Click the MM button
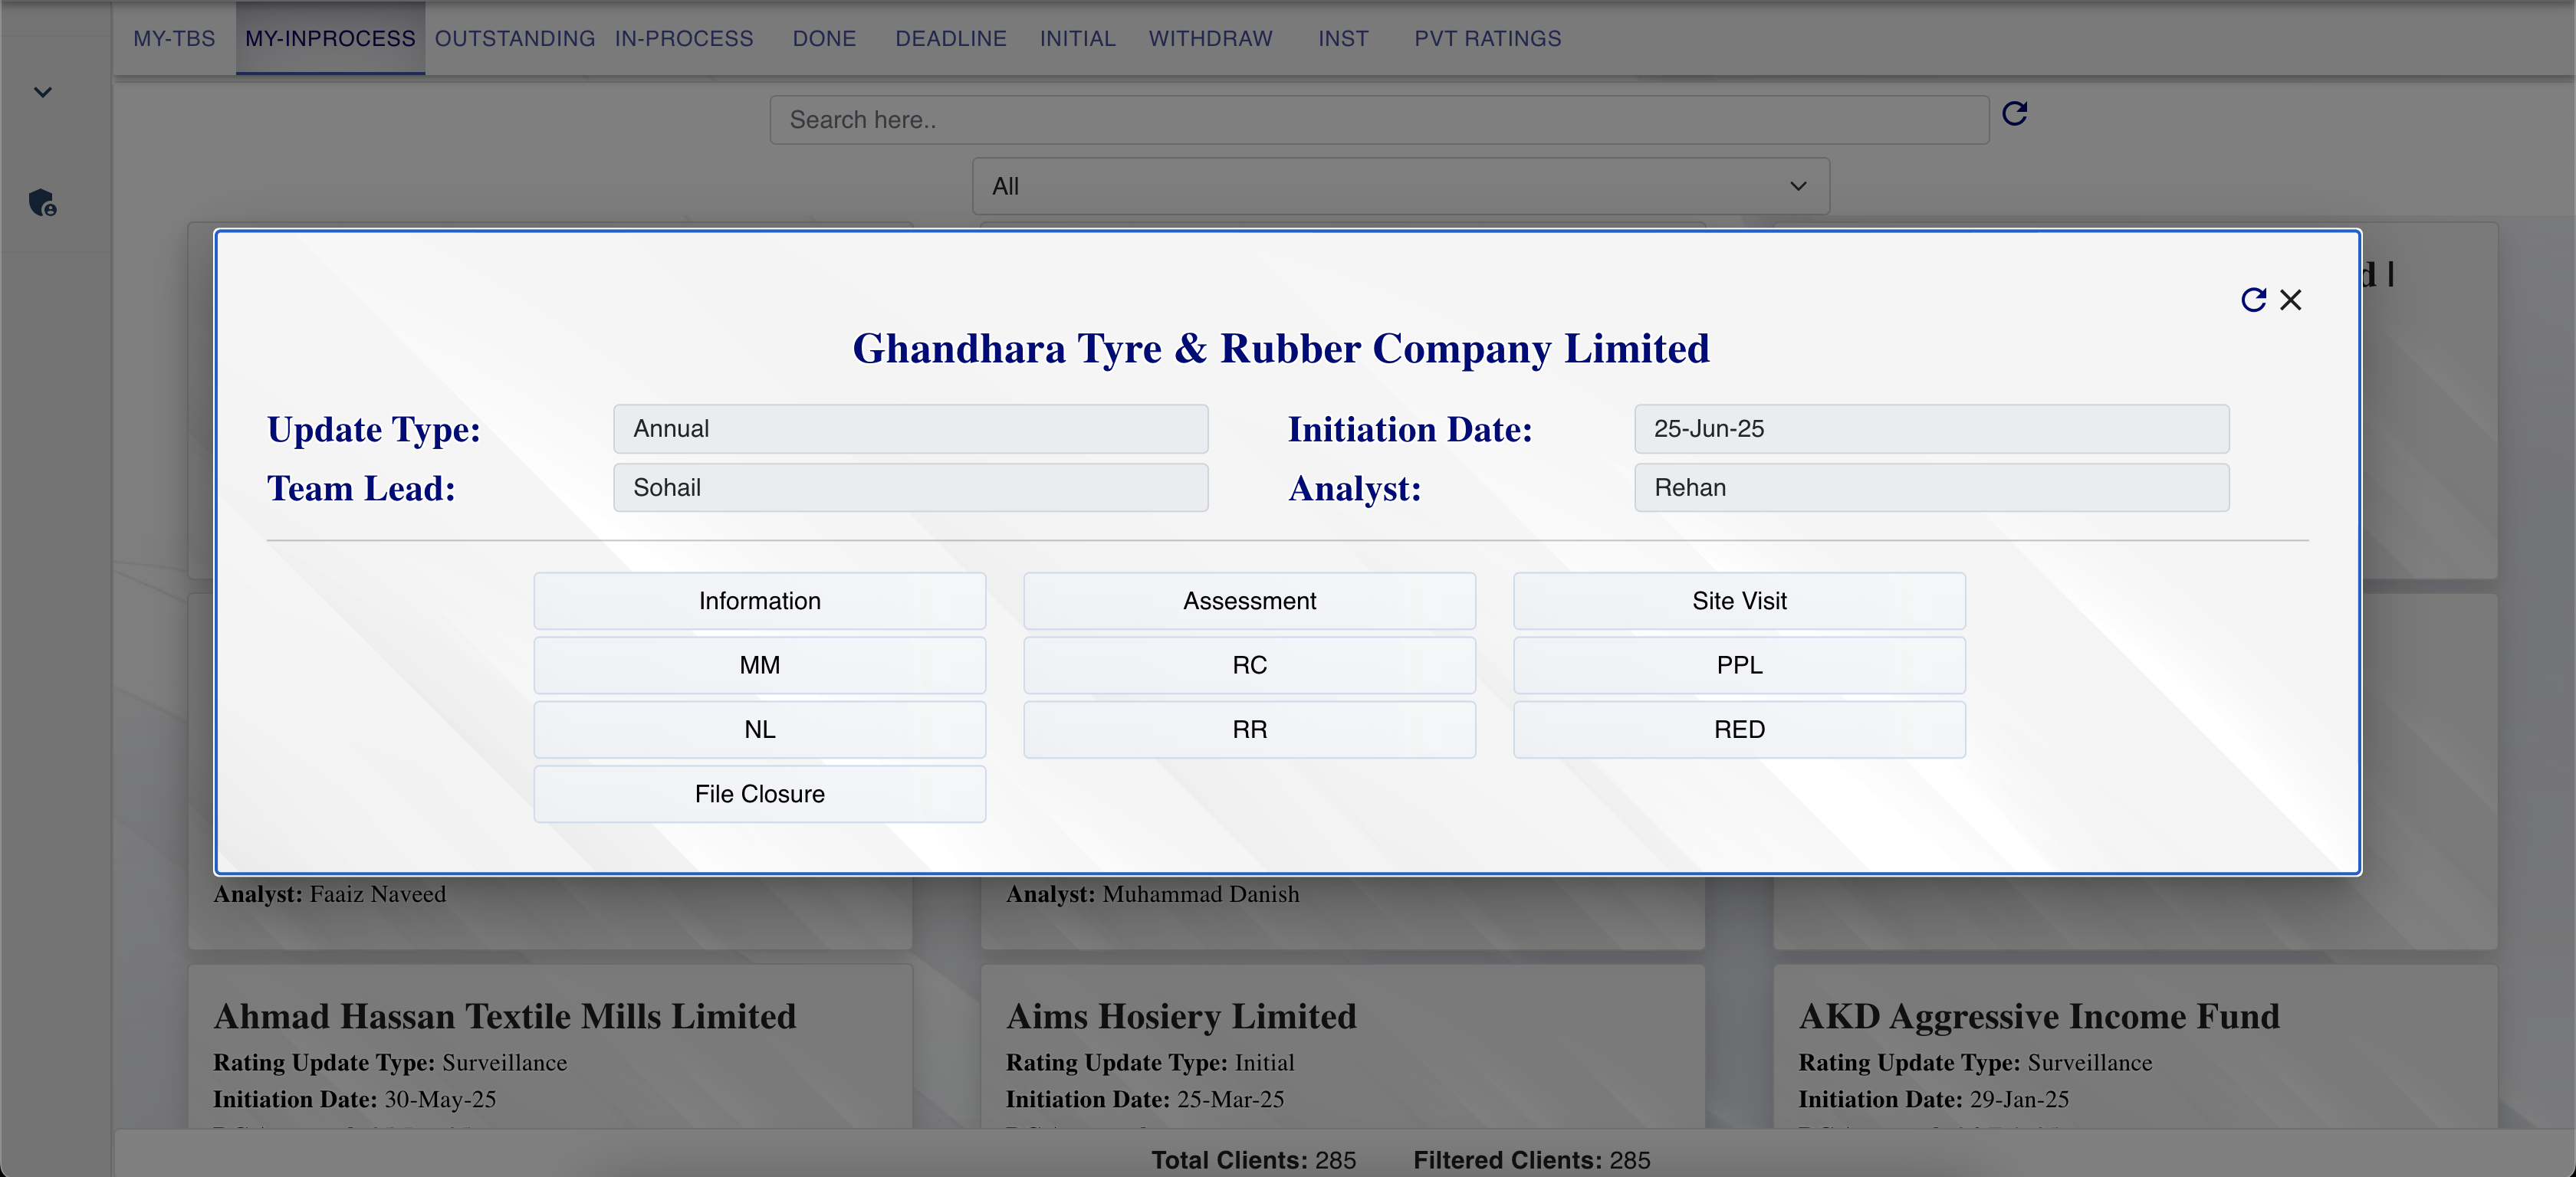Image resolution: width=2576 pixels, height=1177 pixels. 759,664
